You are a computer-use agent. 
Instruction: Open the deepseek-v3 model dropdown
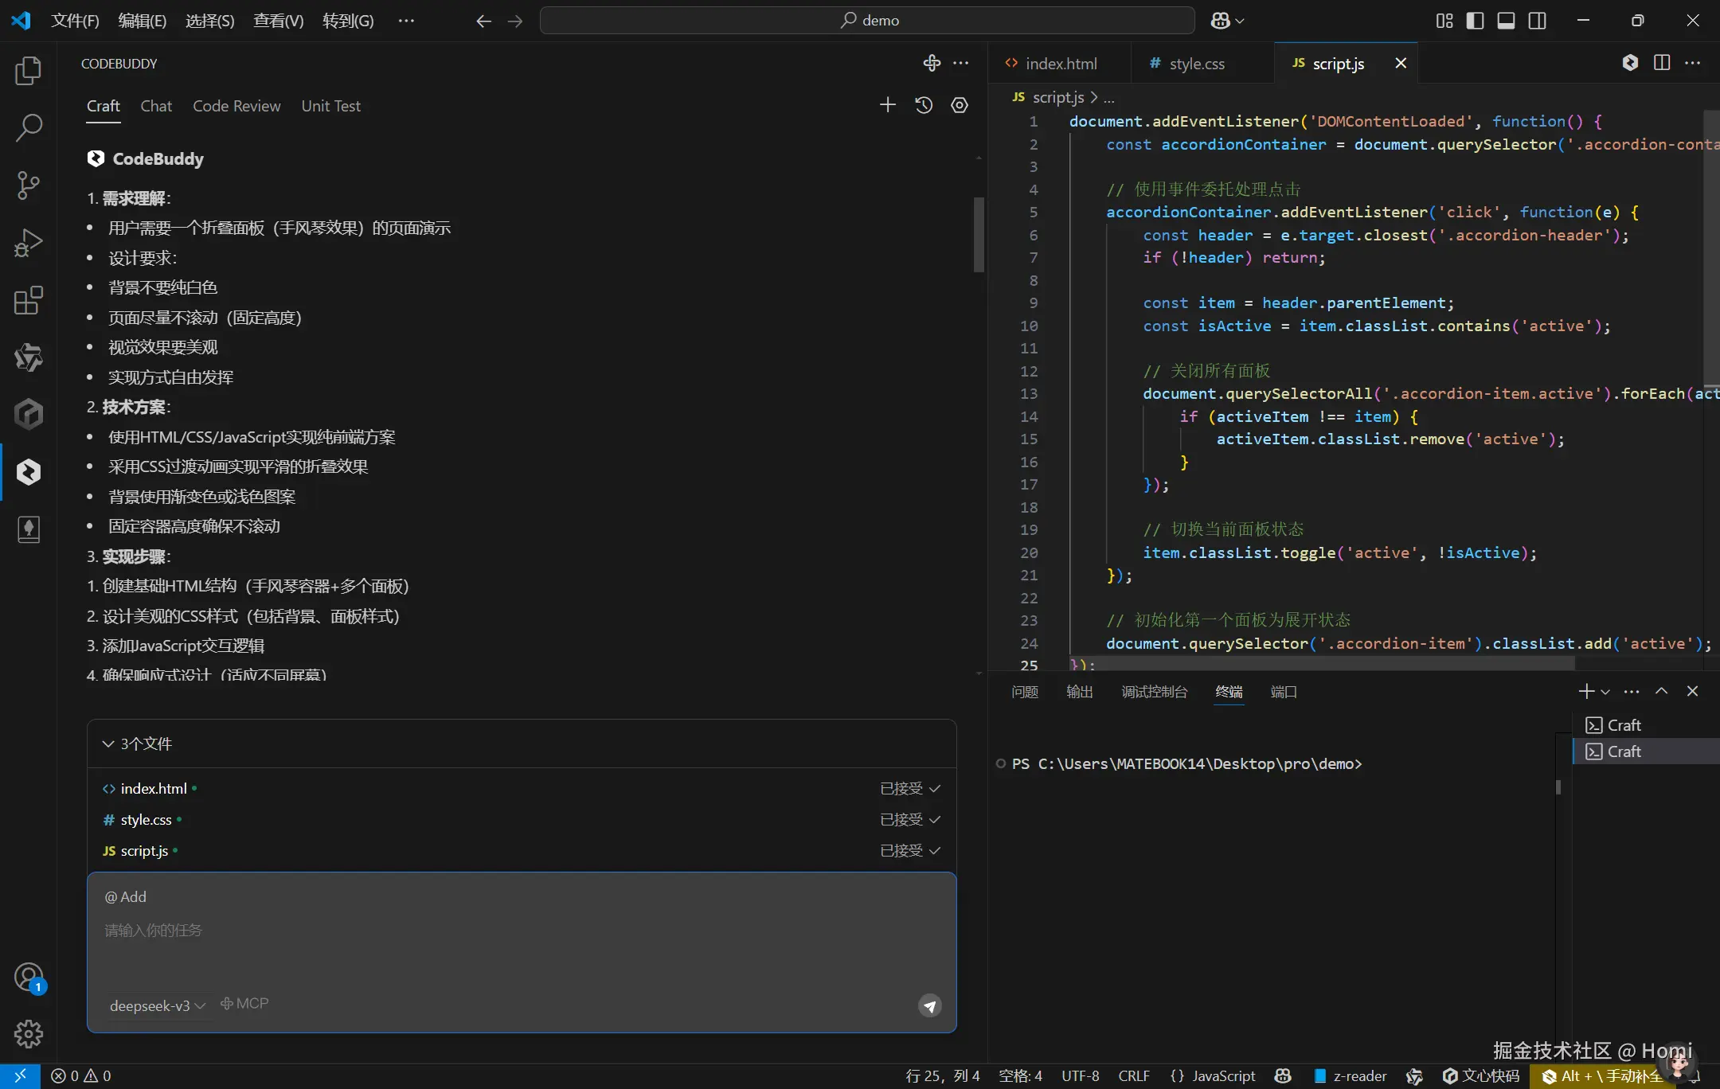click(x=157, y=1005)
